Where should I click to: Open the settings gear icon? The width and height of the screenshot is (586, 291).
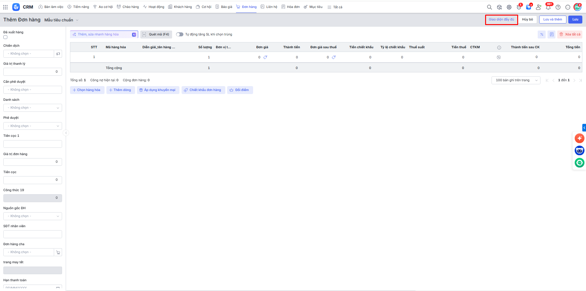point(509,7)
